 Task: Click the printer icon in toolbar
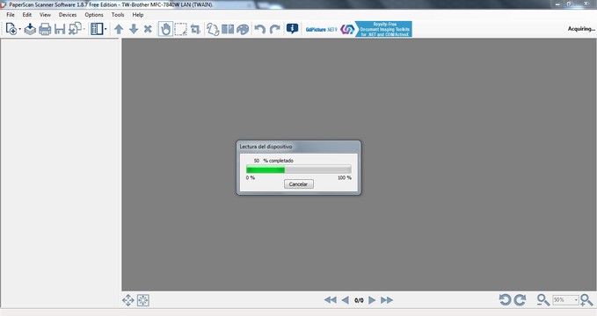(45, 29)
